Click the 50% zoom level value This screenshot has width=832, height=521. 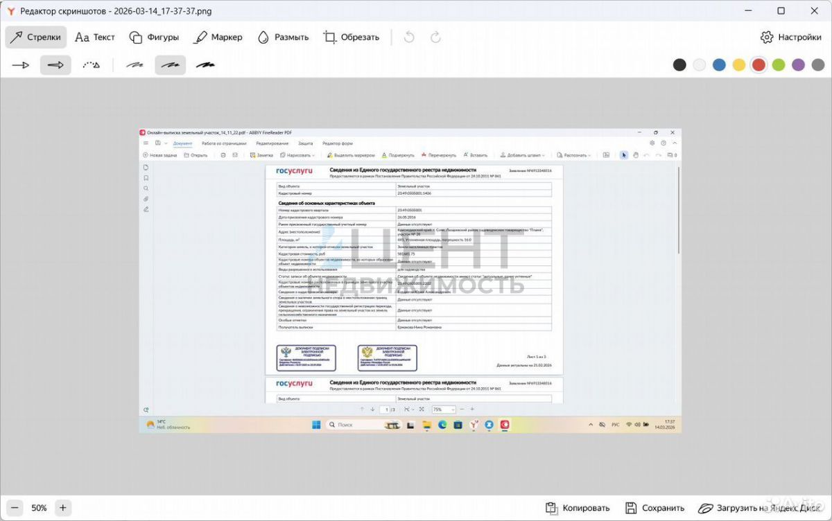39,508
